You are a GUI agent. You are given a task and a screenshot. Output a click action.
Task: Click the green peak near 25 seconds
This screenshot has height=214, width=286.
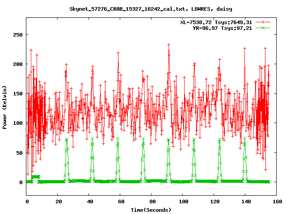67,140
